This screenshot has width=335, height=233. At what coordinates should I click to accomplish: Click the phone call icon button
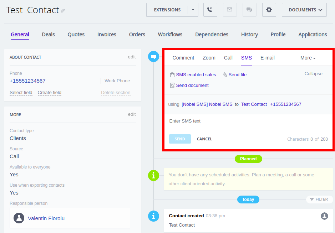pos(210,10)
